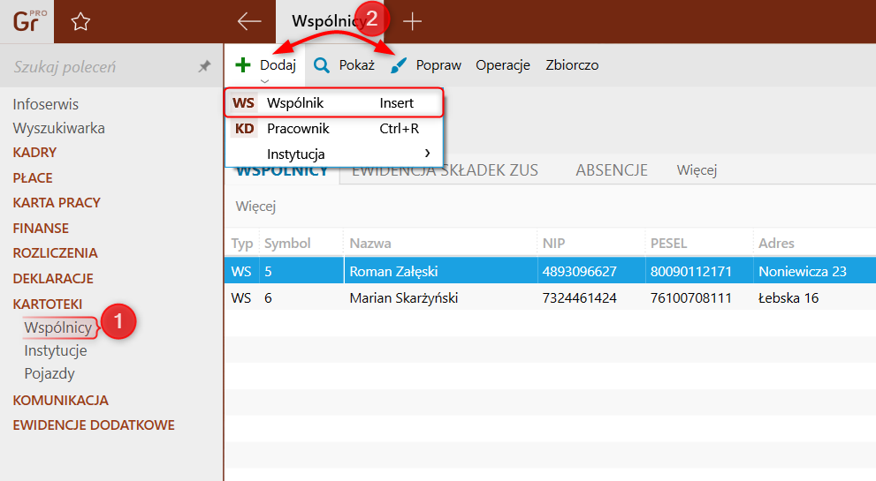This screenshot has width=876, height=481.
Task: Click symbol 5 in first row
Action: pyautogui.click(x=268, y=272)
